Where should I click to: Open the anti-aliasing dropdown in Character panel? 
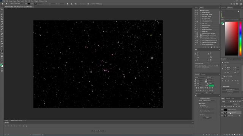click(211, 93)
